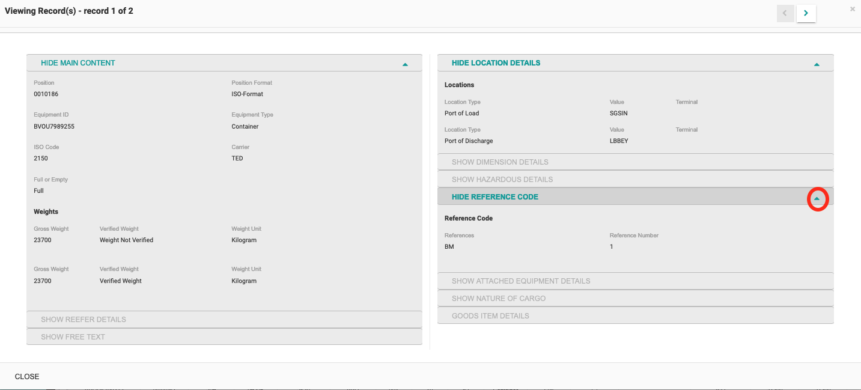Expand SHOW FREE TEXT section
This screenshot has height=390, width=861.
(x=73, y=337)
